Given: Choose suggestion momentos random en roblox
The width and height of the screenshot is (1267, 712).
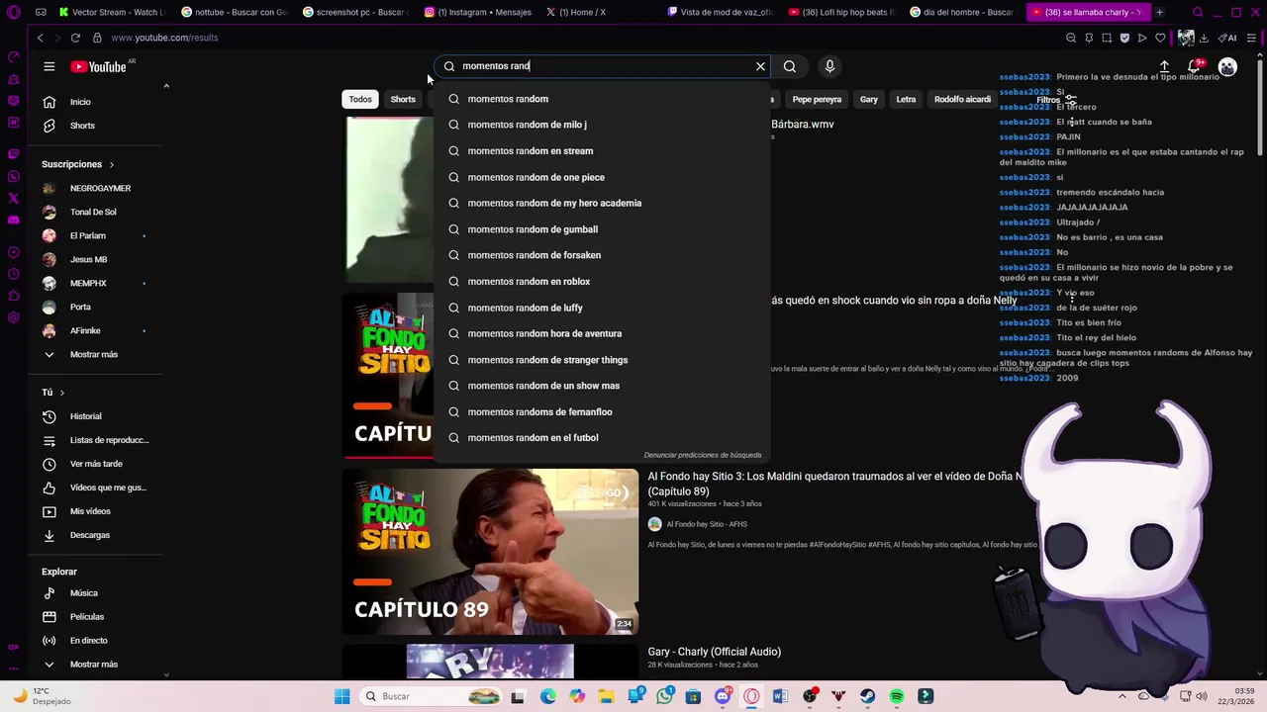Looking at the screenshot, I should point(602,282).
